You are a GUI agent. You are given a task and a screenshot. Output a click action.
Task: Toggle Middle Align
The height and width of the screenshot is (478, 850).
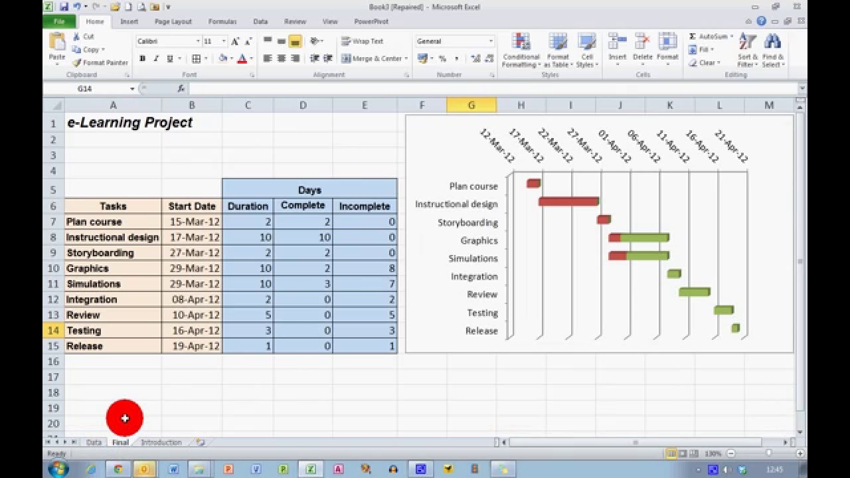click(282, 41)
